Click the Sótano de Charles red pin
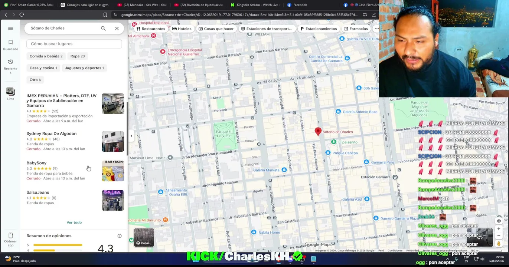This screenshot has height=267, width=509. click(x=318, y=132)
